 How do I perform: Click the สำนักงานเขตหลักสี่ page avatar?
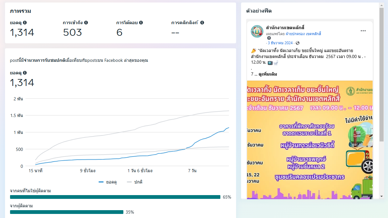pos(257,31)
